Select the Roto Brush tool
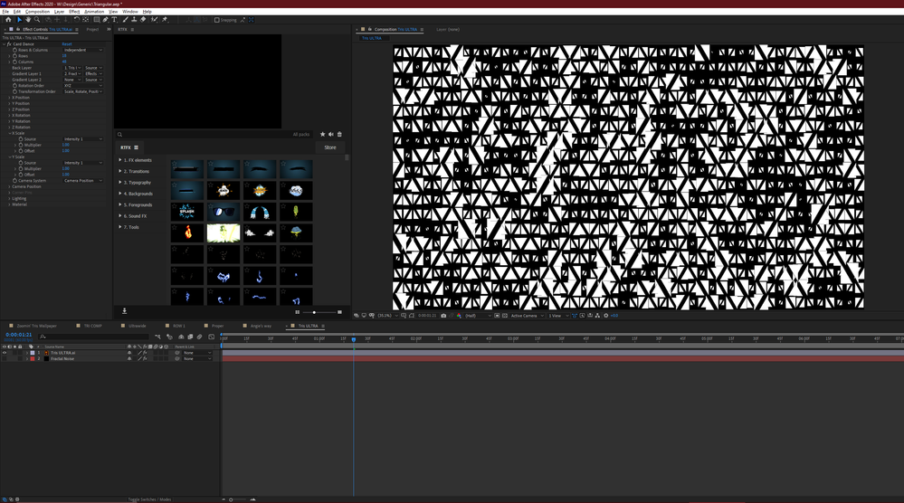The width and height of the screenshot is (904, 503). [154, 20]
